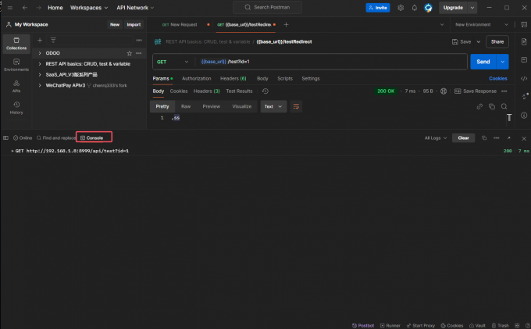Open response history clock icon
The height and width of the screenshot is (329, 531).
[265, 91]
